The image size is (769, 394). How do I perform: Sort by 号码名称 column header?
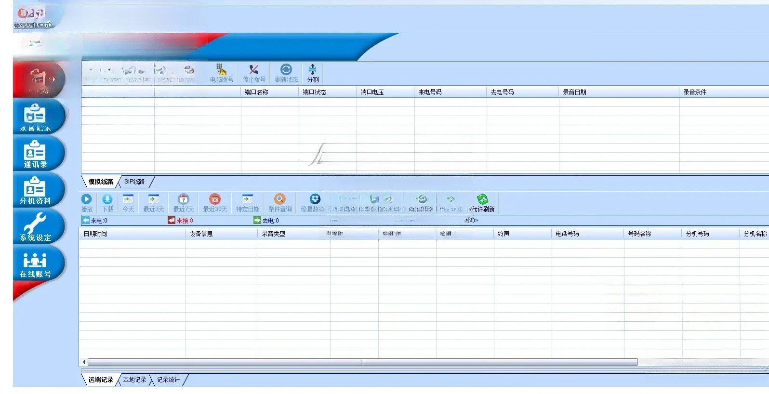click(653, 234)
